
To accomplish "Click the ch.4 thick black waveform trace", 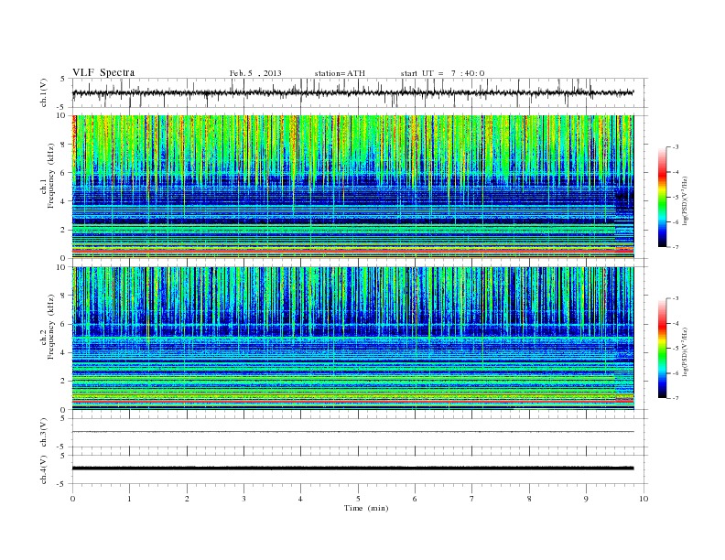I will pyautogui.click(x=353, y=468).
